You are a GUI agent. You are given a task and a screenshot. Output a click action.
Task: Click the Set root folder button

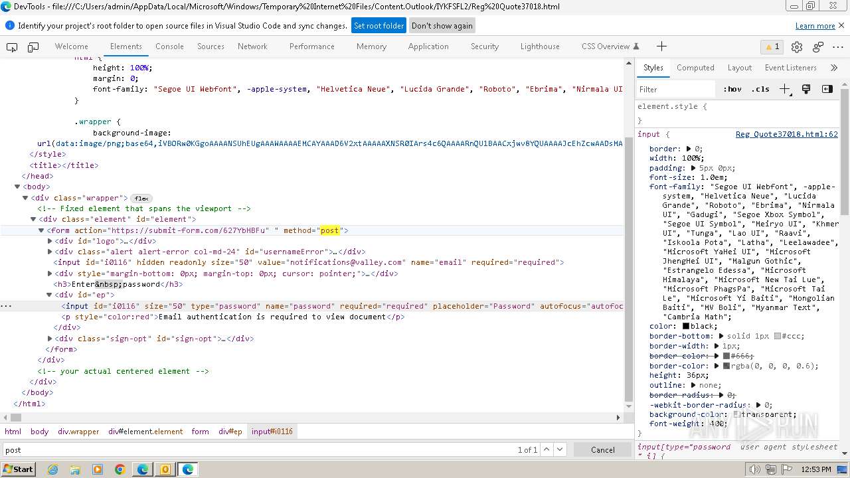coord(379,26)
